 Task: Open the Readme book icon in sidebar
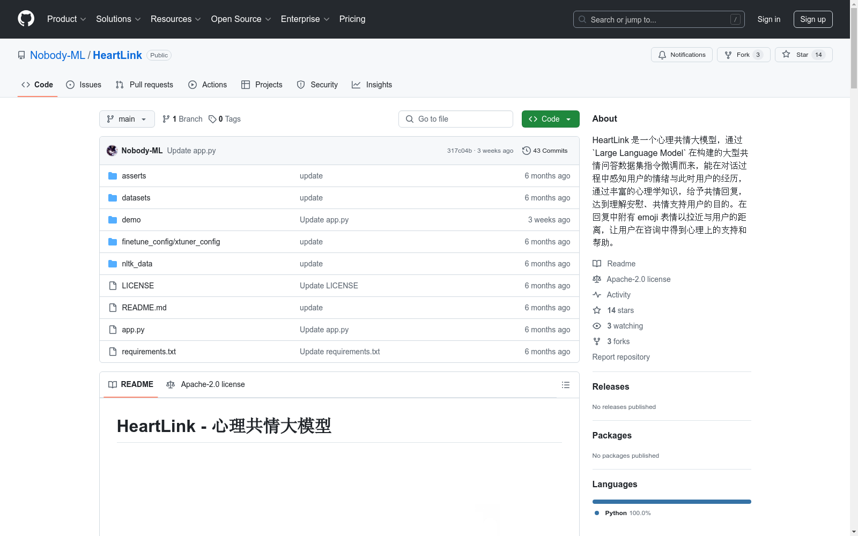[596, 263]
